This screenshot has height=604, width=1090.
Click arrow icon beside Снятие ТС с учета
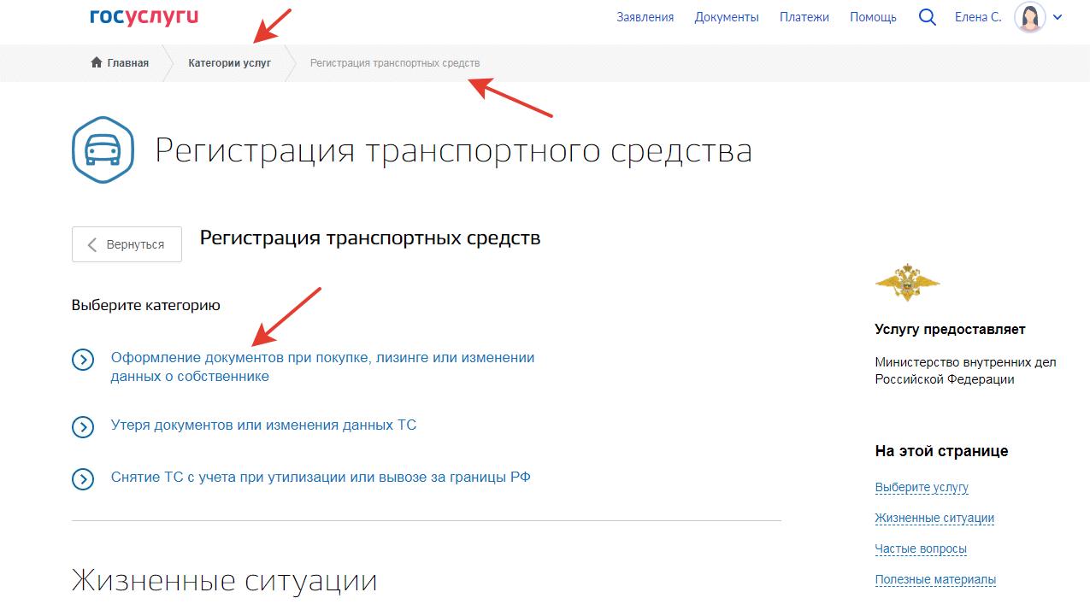[83, 478]
